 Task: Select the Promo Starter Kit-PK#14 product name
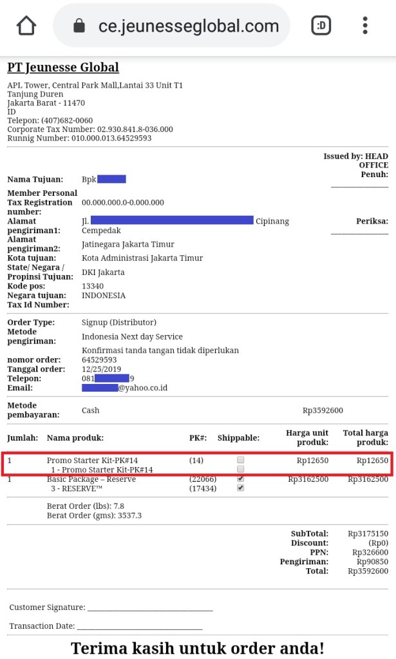92,460
